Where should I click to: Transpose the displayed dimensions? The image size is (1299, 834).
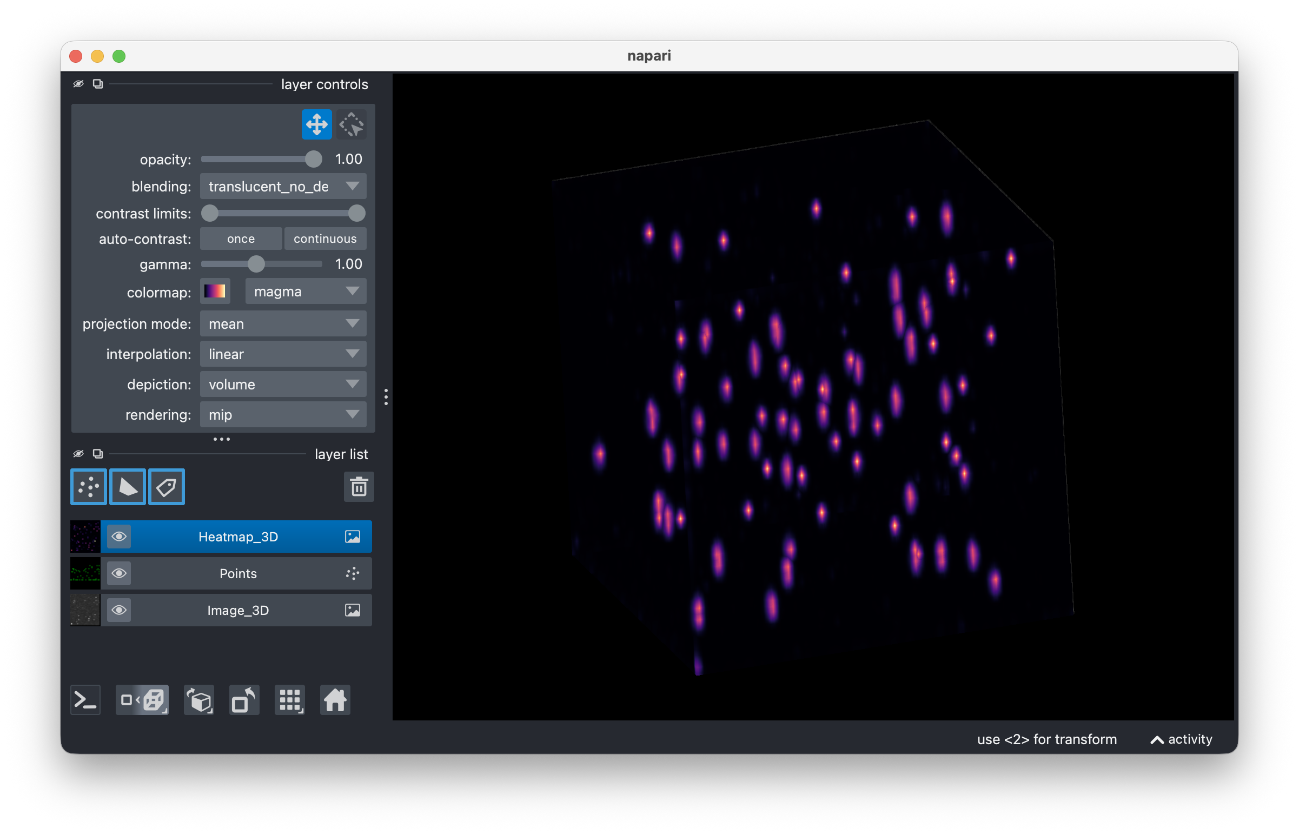244,700
